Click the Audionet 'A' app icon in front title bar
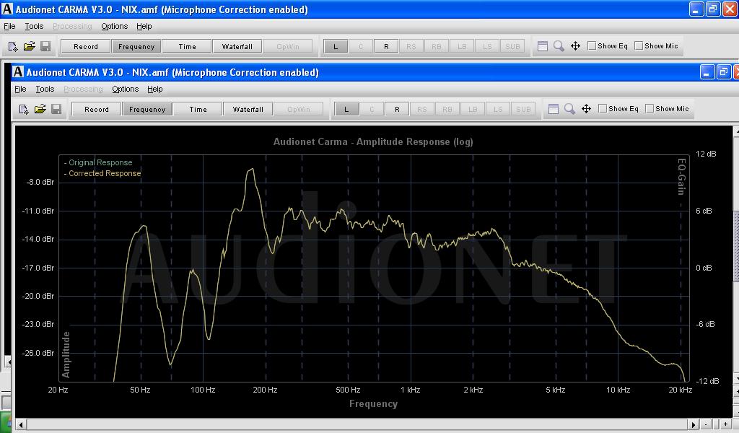Screen dimensions: 739x433 (x=18, y=71)
